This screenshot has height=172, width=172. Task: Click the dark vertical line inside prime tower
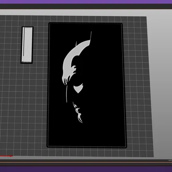pyautogui.click(x=24, y=42)
